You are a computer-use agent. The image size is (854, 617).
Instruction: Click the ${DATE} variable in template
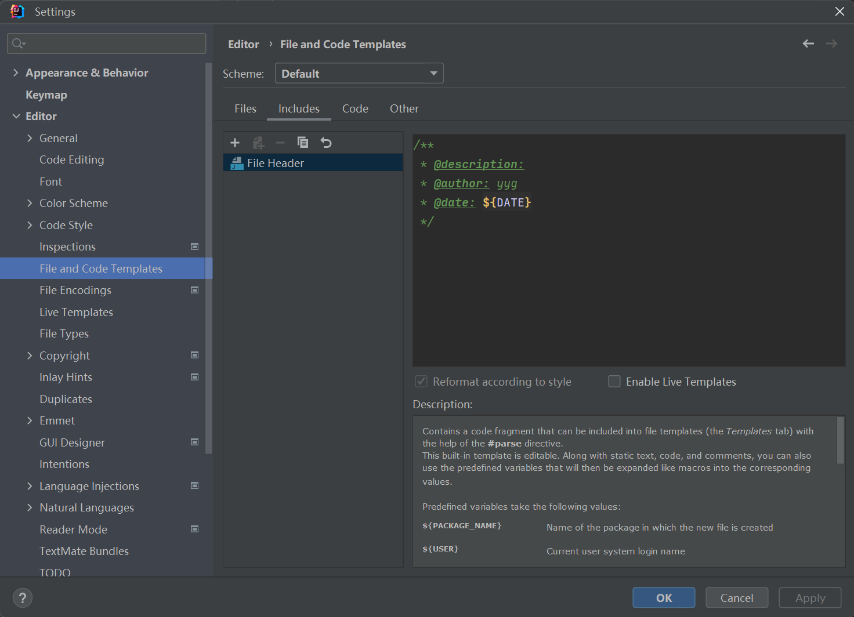(x=506, y=202)
